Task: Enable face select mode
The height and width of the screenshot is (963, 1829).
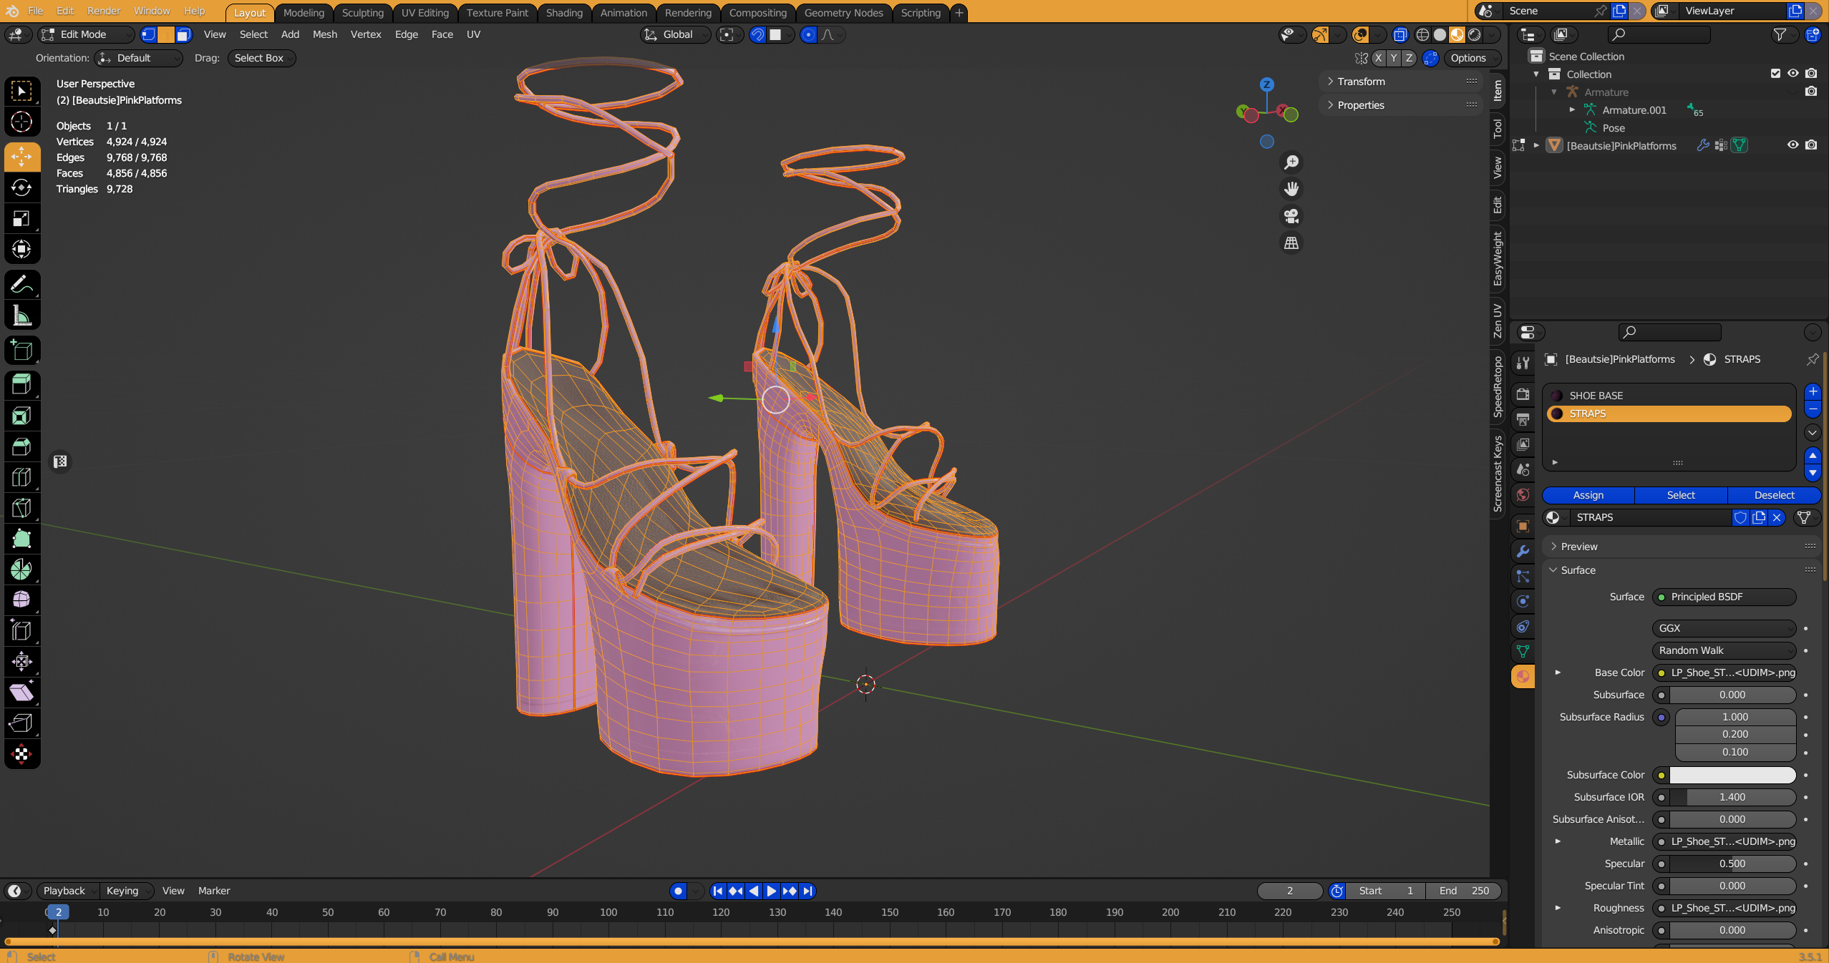Action: [184, 34]
